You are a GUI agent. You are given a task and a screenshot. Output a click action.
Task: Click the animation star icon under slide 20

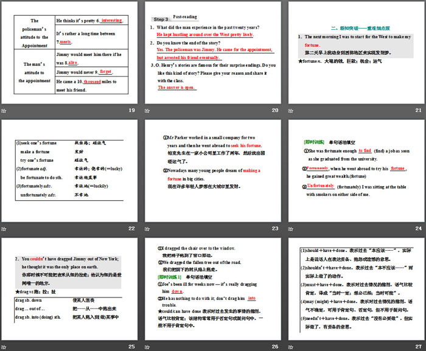[147, 110]
